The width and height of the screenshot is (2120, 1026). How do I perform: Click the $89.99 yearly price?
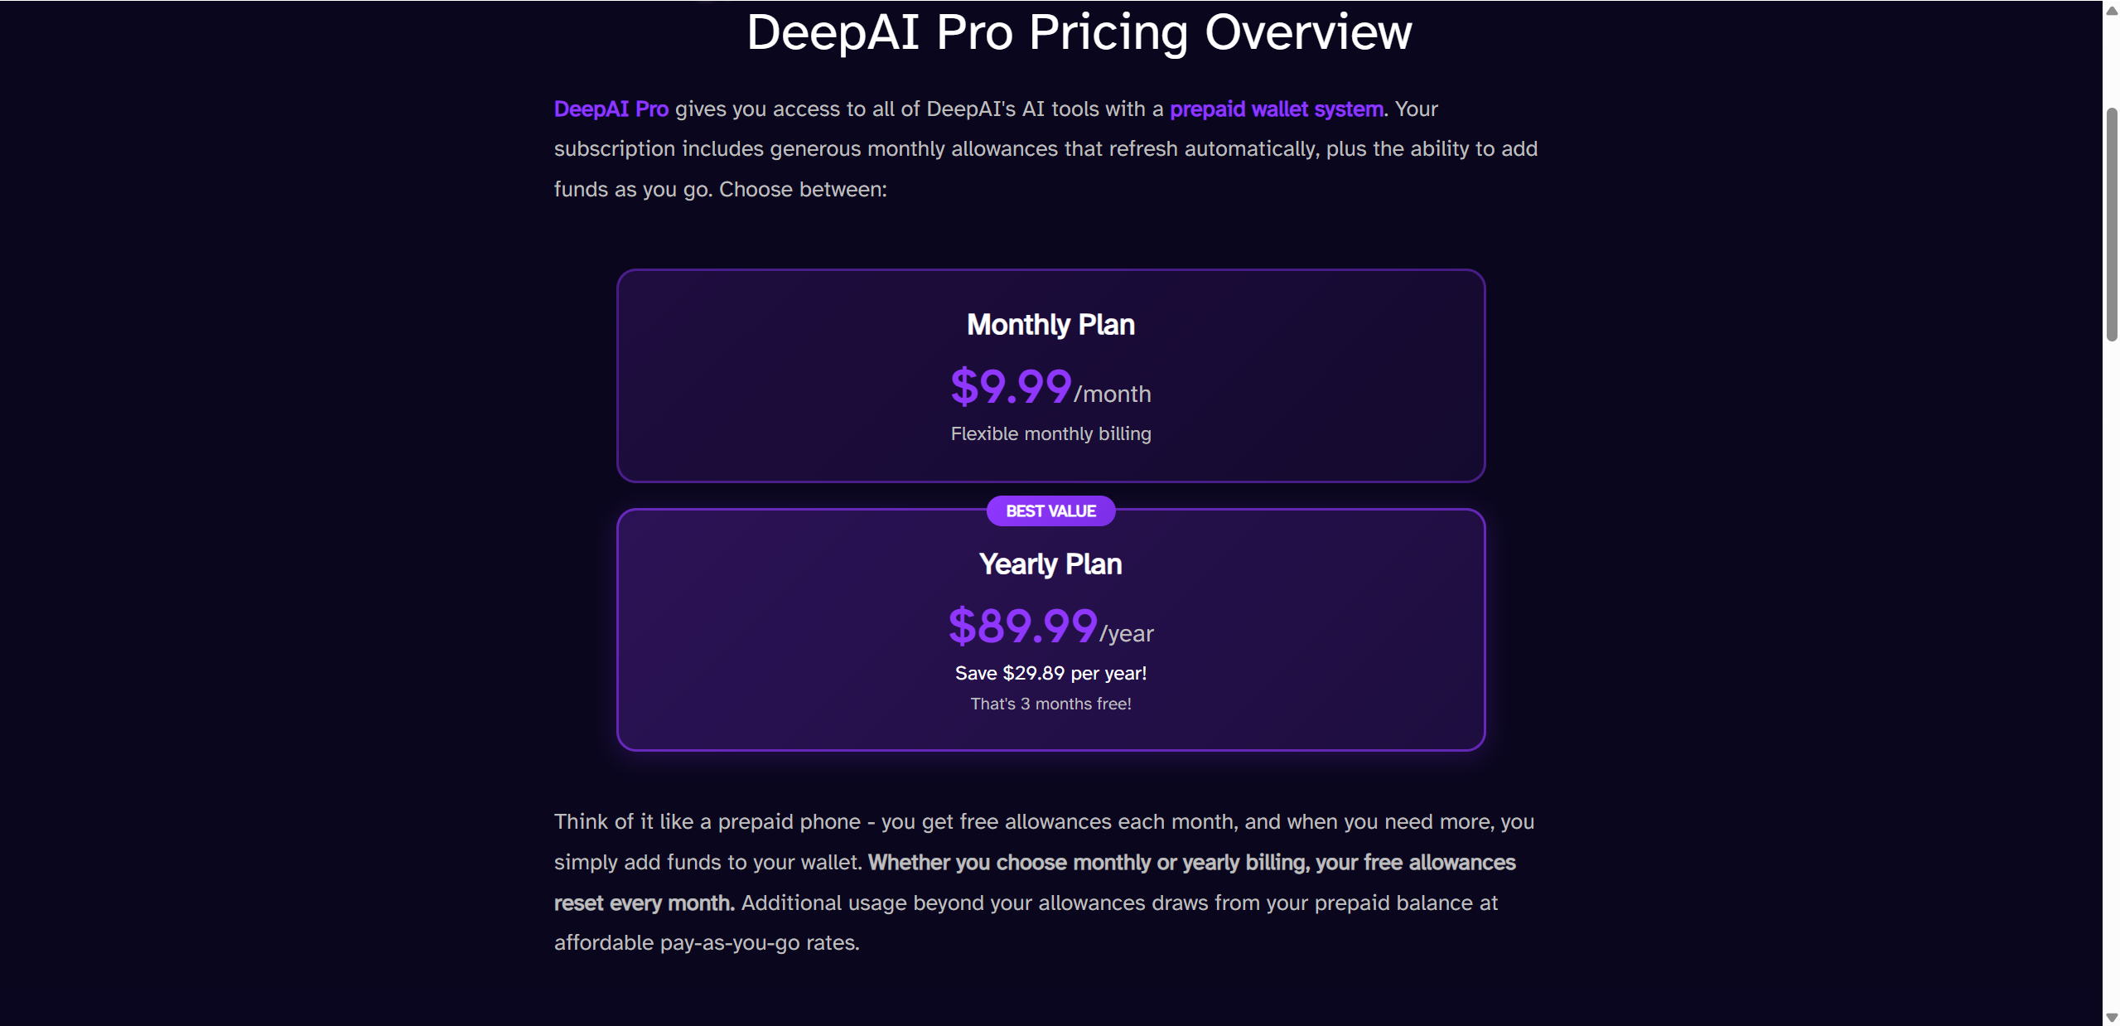pos(1023,627)
